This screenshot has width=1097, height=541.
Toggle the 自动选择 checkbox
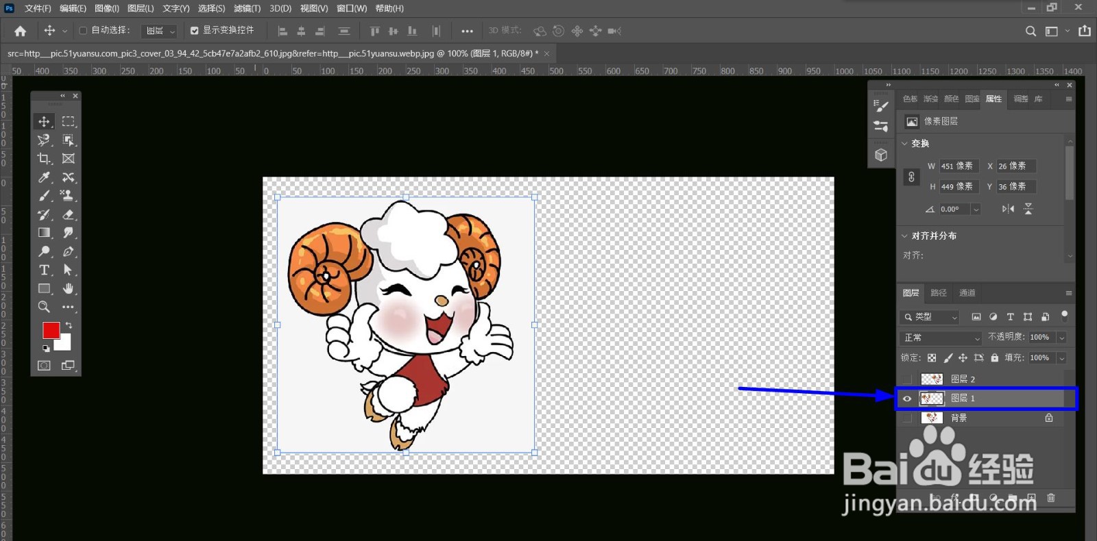point(83,30)
